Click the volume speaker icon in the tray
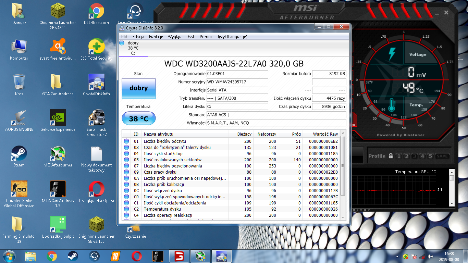Viewport: 468px width, 263px height. point(430,256)
